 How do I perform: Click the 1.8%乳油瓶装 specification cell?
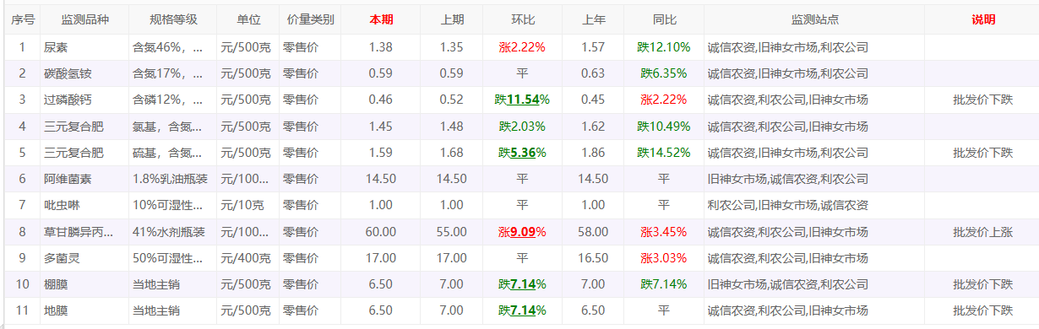171,179
